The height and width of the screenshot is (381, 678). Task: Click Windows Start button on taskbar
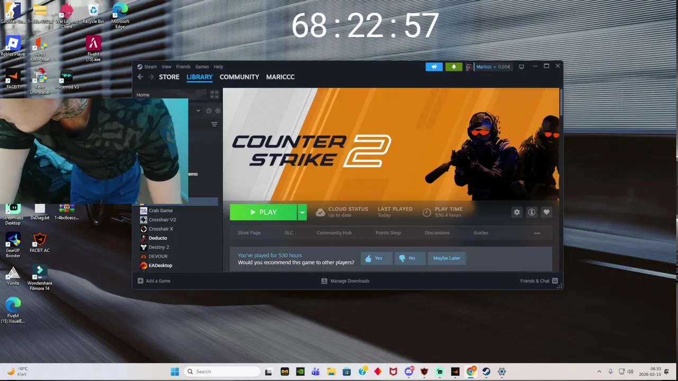pyautogui.click(x=175, y=371)
